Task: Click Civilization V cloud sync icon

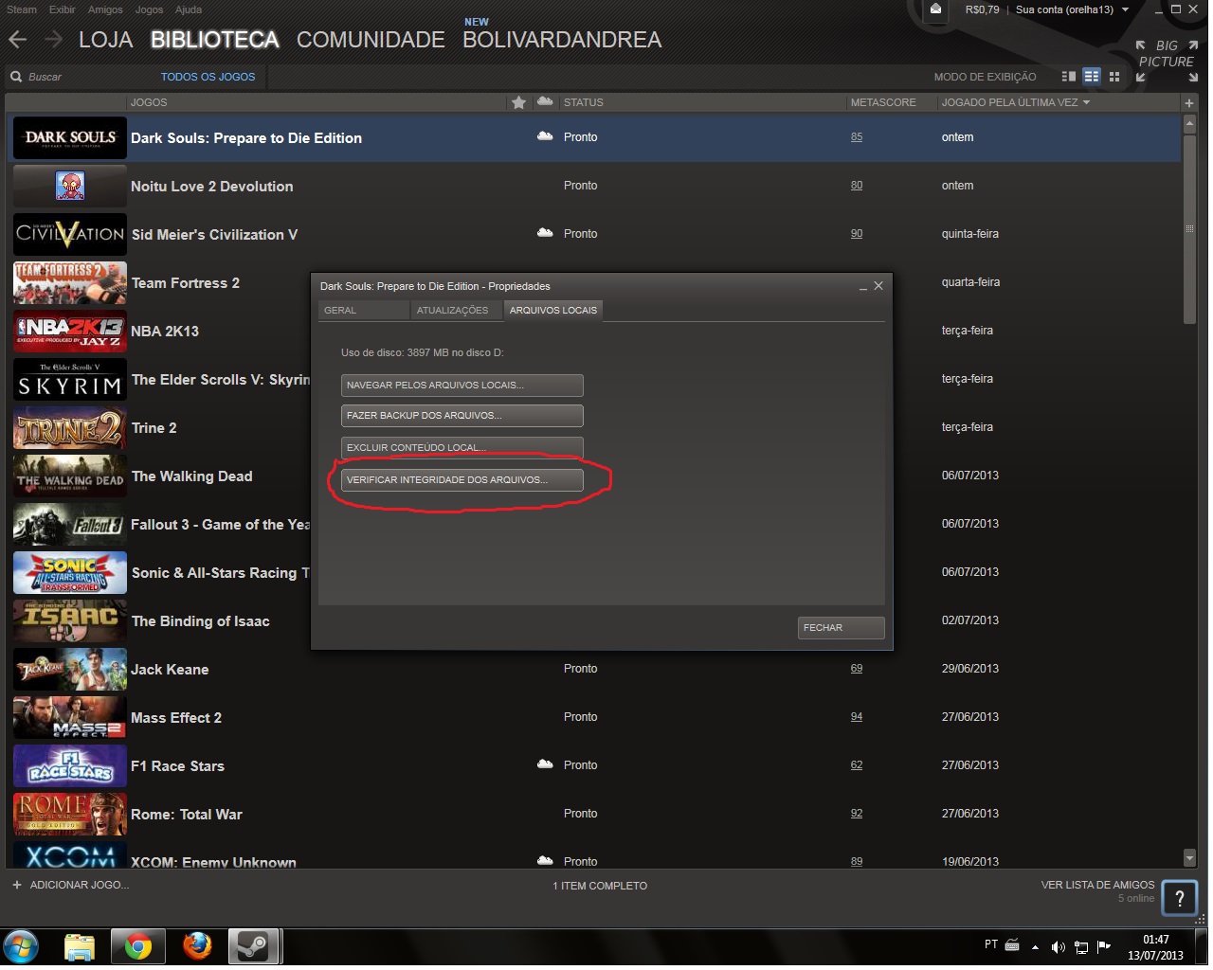Action: coord(545,233)
